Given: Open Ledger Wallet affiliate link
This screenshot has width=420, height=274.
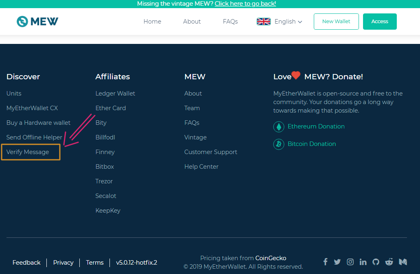Looking at the screenshot, I should pos(115,94).
